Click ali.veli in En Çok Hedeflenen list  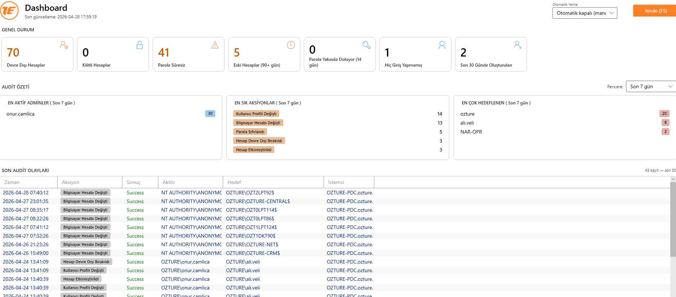467,123
